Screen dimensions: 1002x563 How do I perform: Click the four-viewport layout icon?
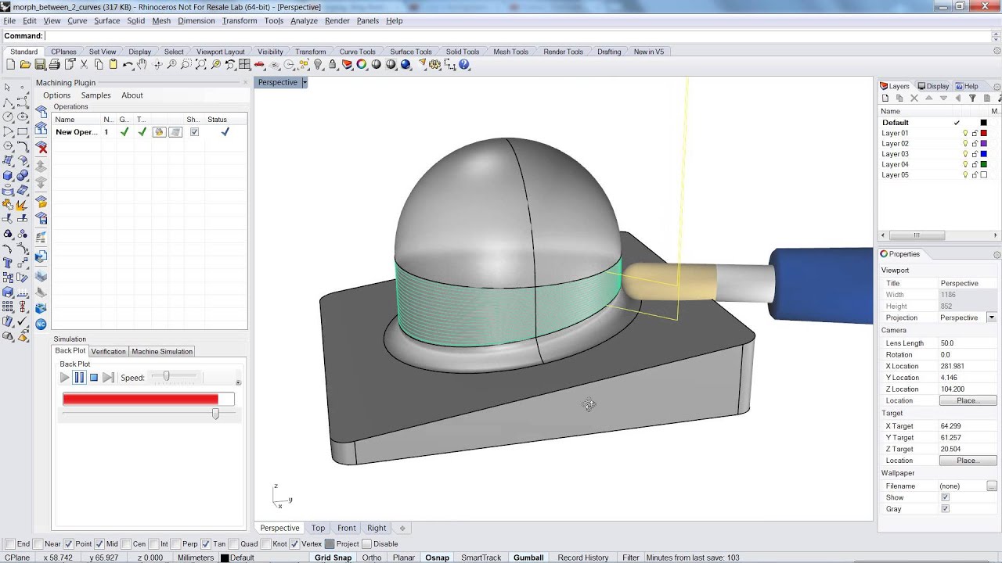pyautogui.click(x=245, y=65)
